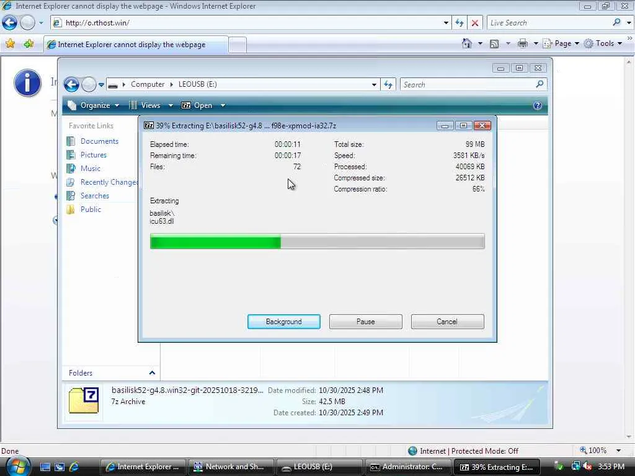
Task: Click Internet Explorer back button
Action: click(9, 23)
